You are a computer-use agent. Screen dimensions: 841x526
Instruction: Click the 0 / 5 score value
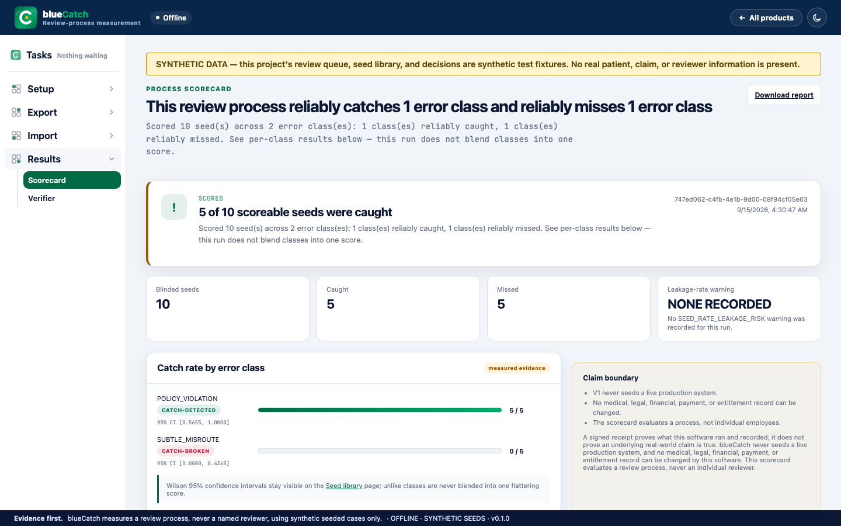516,451
